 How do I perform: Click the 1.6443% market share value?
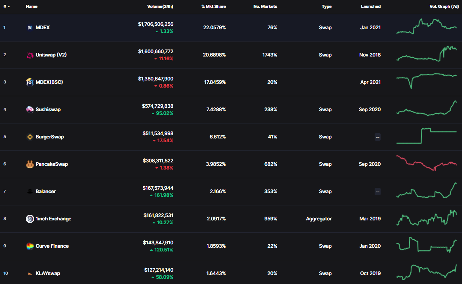pos(216,274)
